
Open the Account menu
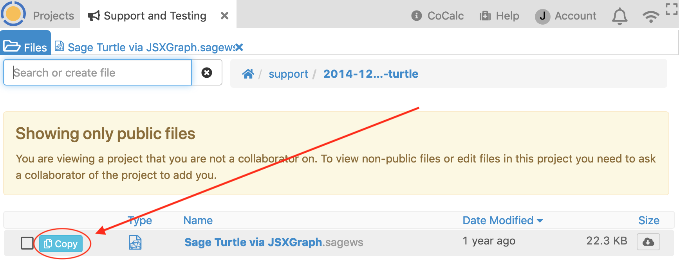(x=566, y=16)
